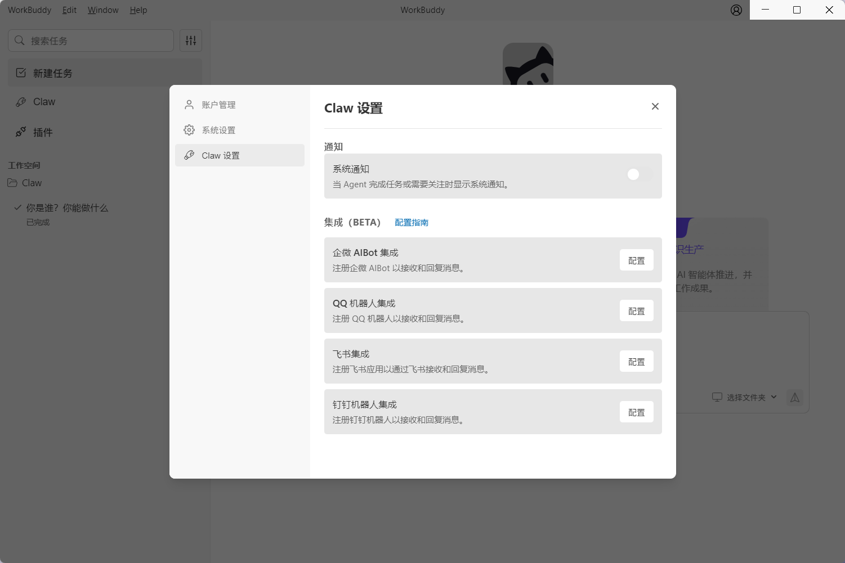
Task: Click the 企微 AIBot 集成 title
Action: pyautogui.click(x=365, y=253)
